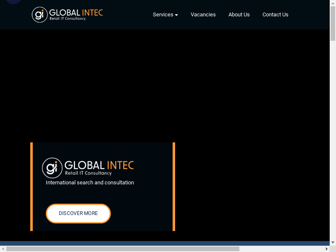Screen dimensions: 336x252
Task: Open the About Us page
Action: click(239, 15)
